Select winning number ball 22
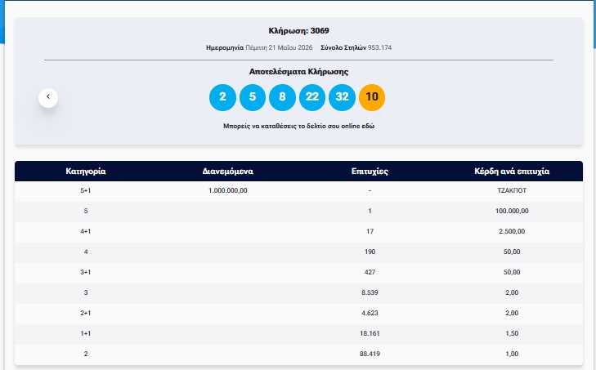 (312, 97)
